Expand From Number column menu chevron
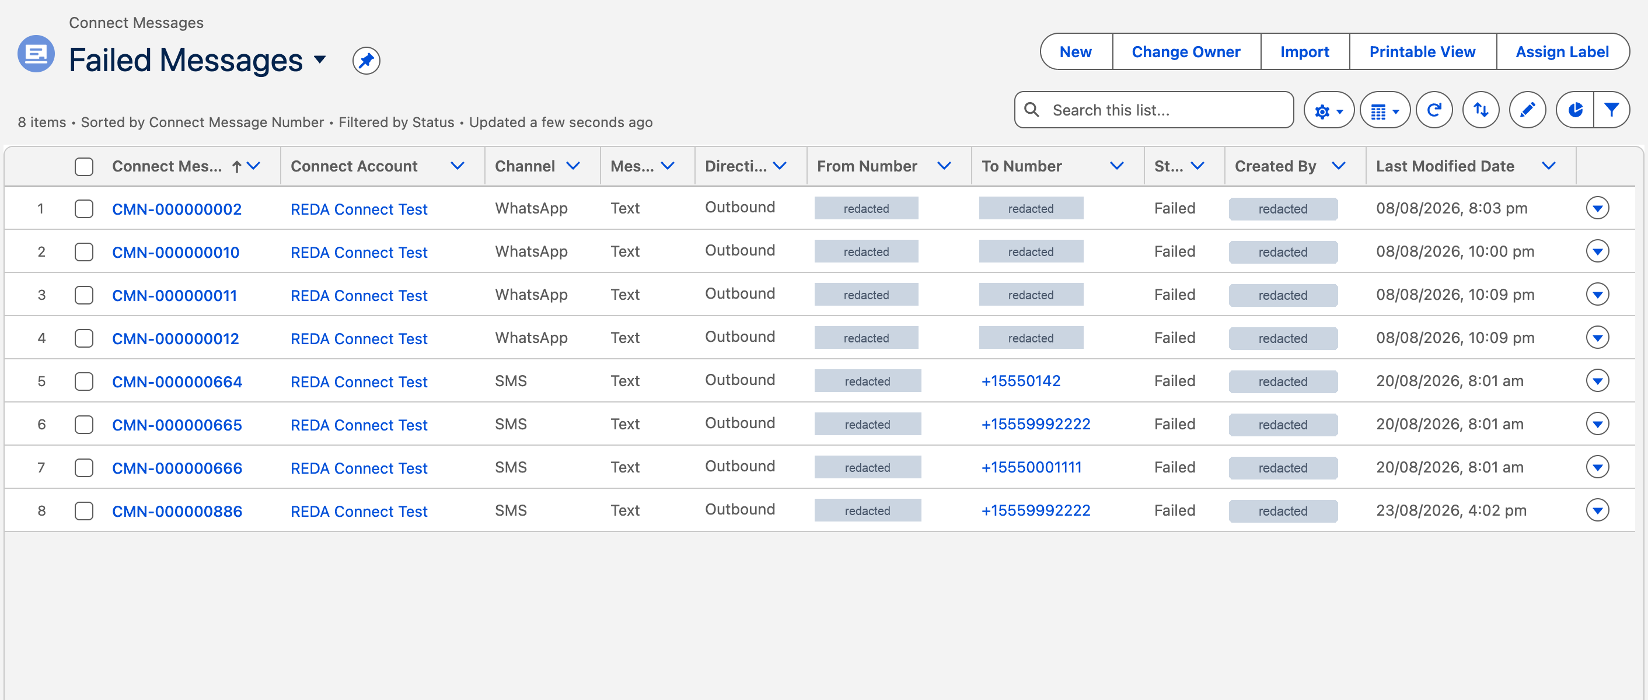Image resolution: width=1648 pixels, height=700 pixels. (x=944, y=166)
